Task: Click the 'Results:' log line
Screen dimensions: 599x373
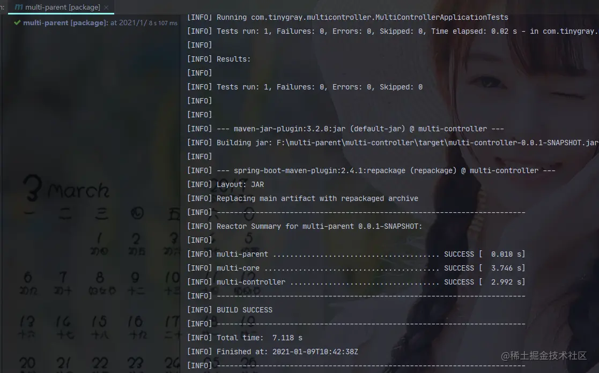Action: click(218, 59)
